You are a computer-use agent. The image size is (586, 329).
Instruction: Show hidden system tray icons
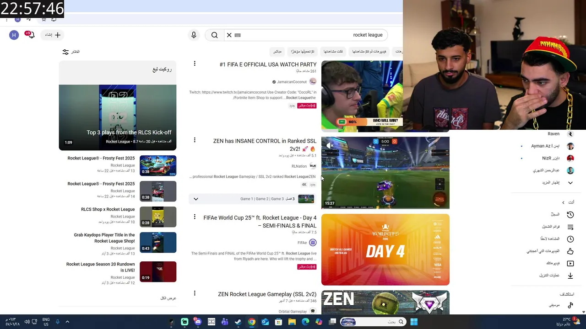coord(67,322)
